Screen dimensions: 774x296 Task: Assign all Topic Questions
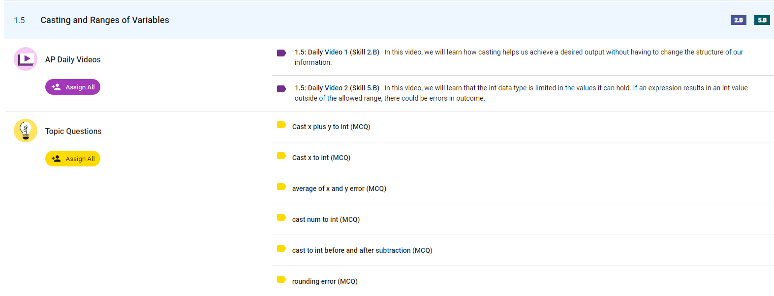pos(73,159)
